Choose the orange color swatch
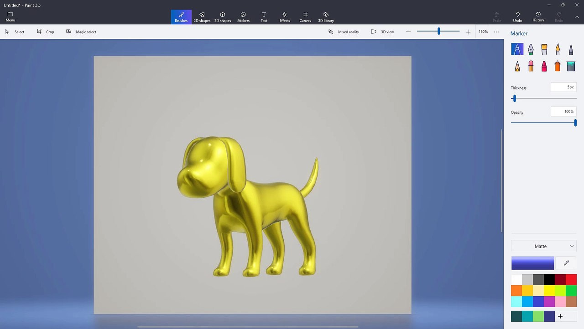This screenshot has width=584, height=329. tap(516, 291)
